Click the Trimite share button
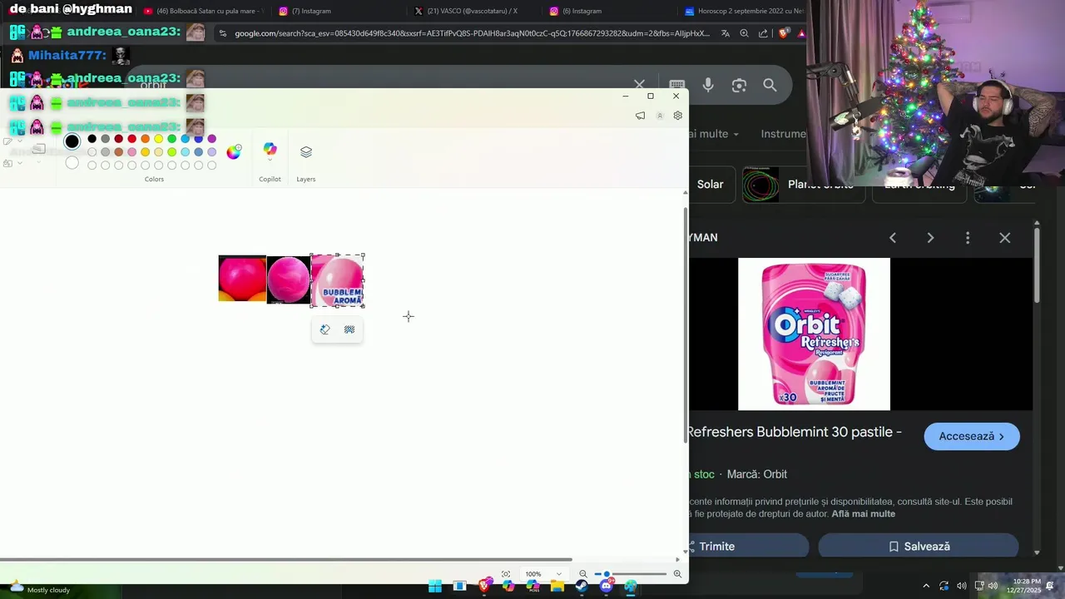Viewport: 1065px width, 599px height. (x=749, y=547)
